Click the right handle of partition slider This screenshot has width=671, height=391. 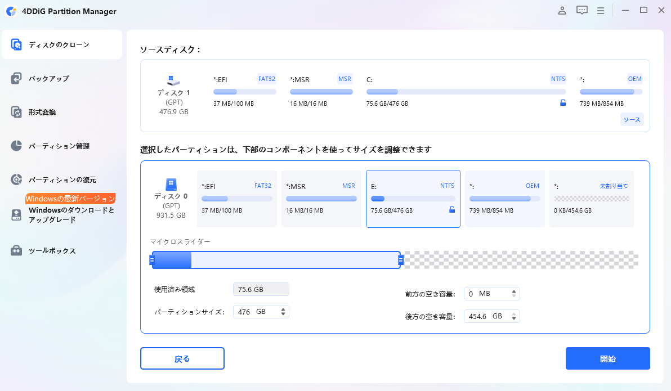pyautogui.click(x=401, y=260)
